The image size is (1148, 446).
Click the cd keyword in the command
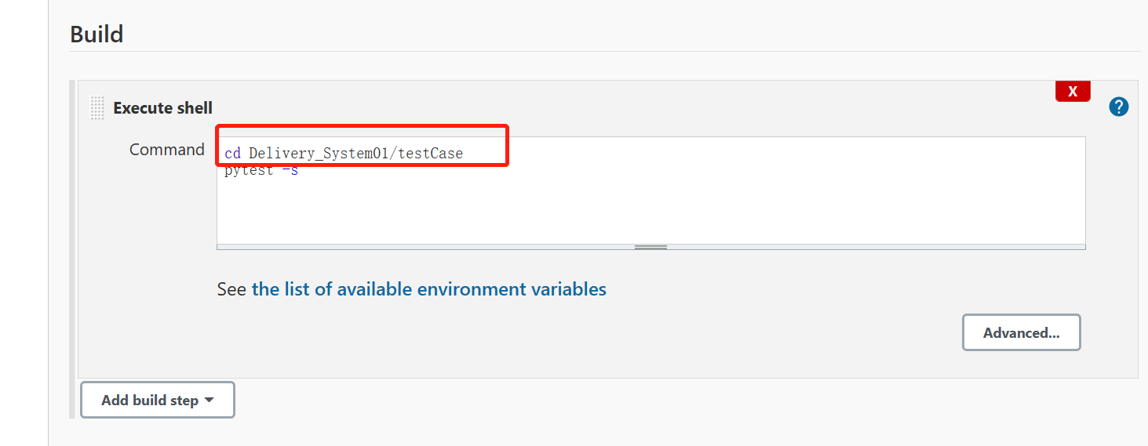pos(232,154)
